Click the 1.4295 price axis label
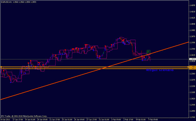196x121 pixels. 192,5
